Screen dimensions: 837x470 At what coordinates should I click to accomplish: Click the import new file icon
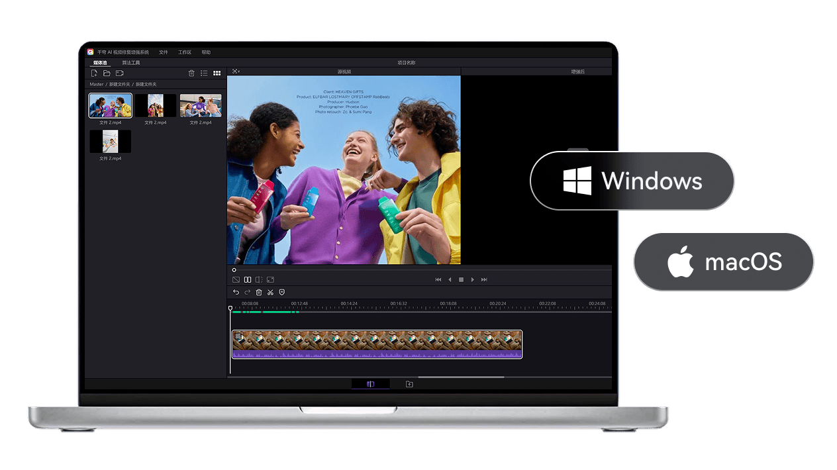(x=94, y=73)
